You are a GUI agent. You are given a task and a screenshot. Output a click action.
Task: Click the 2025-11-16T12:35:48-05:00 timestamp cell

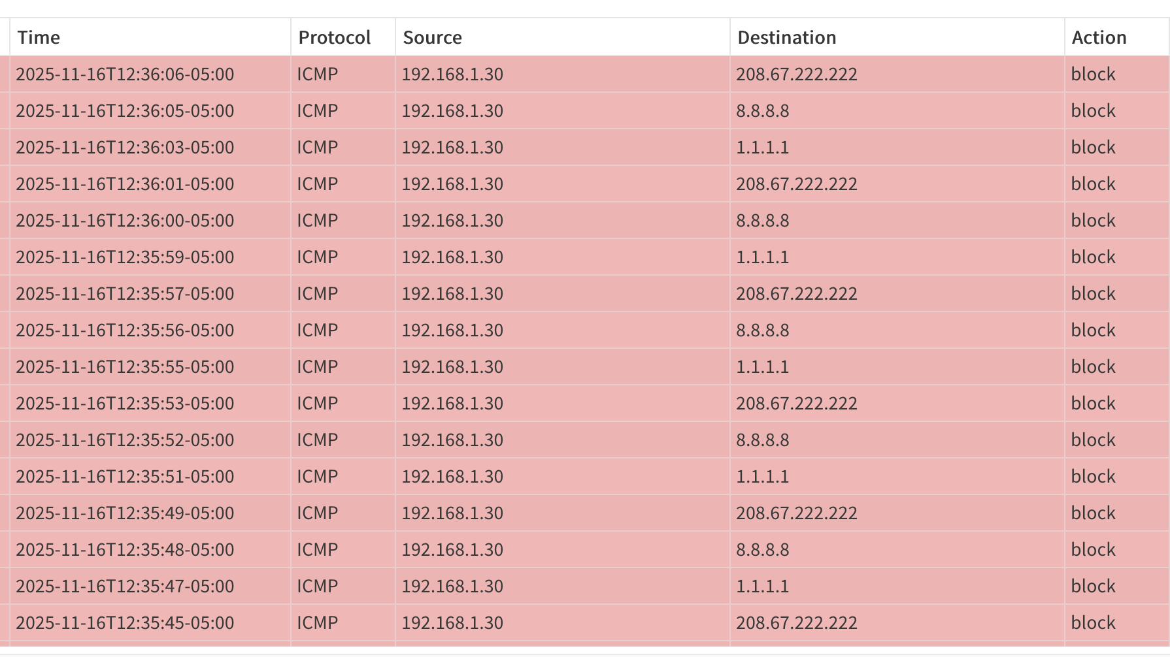[x=125, y=550]
